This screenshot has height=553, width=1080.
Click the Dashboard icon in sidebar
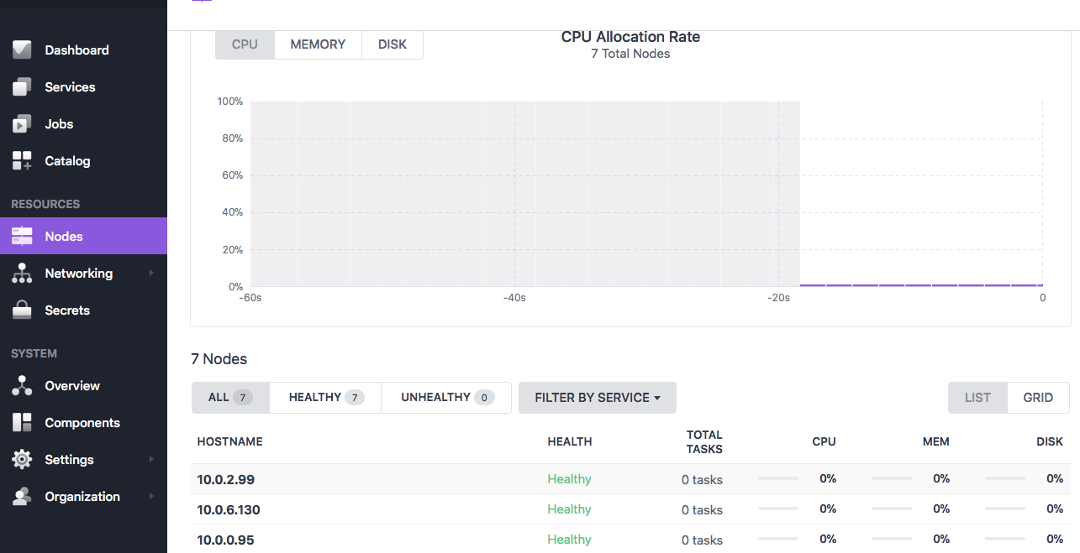point(22,50)
